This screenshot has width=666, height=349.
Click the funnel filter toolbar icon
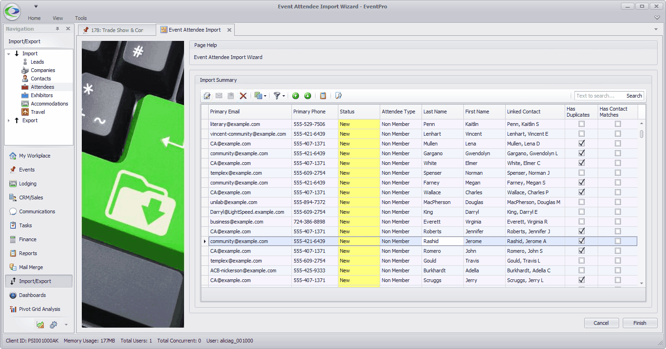point(277,96)
